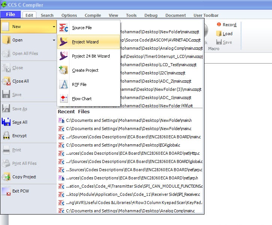Select Flow Chart entry
This screenshot has width=272, height=225.
tap(89, 99)
